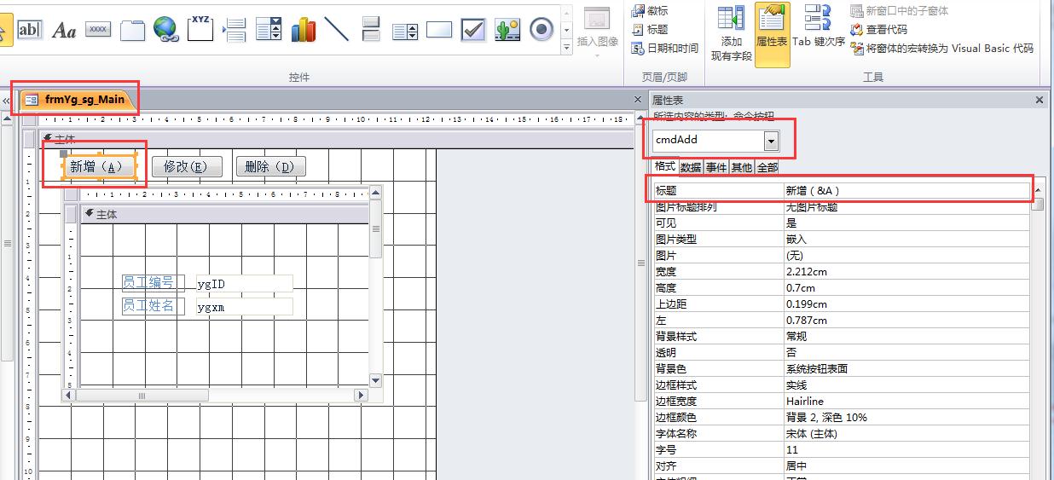Open the cmdAdd object selector dropdown
This screenshot has height=480, width=1054.
771,141
